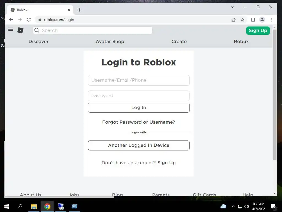Open the Roblox hamburger navigation menu
The image size is (282, 212).
point(11,29)
